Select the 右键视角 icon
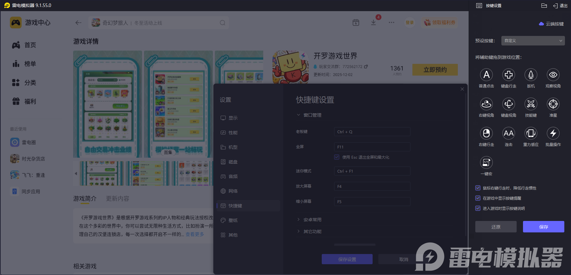The width and height of the screenshot is (571, 275). pos(486,104)
